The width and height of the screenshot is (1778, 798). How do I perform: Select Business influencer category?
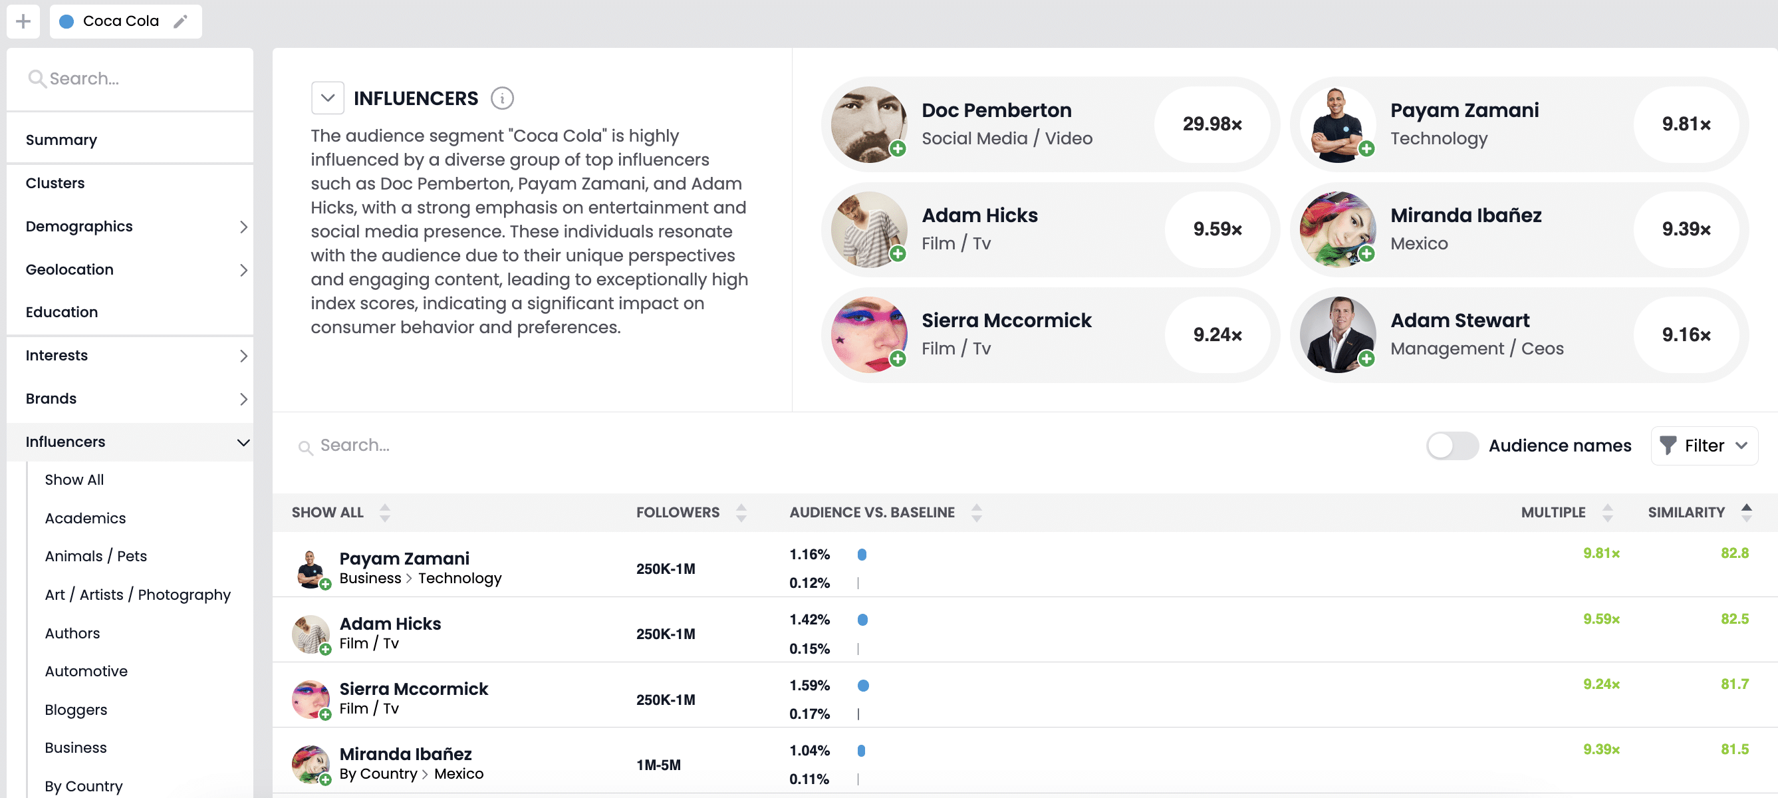(75, 748)
